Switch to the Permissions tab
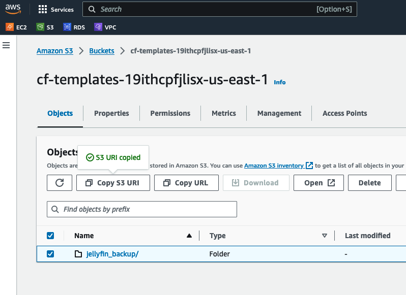The image size is (406, 295). pos(170,113)
